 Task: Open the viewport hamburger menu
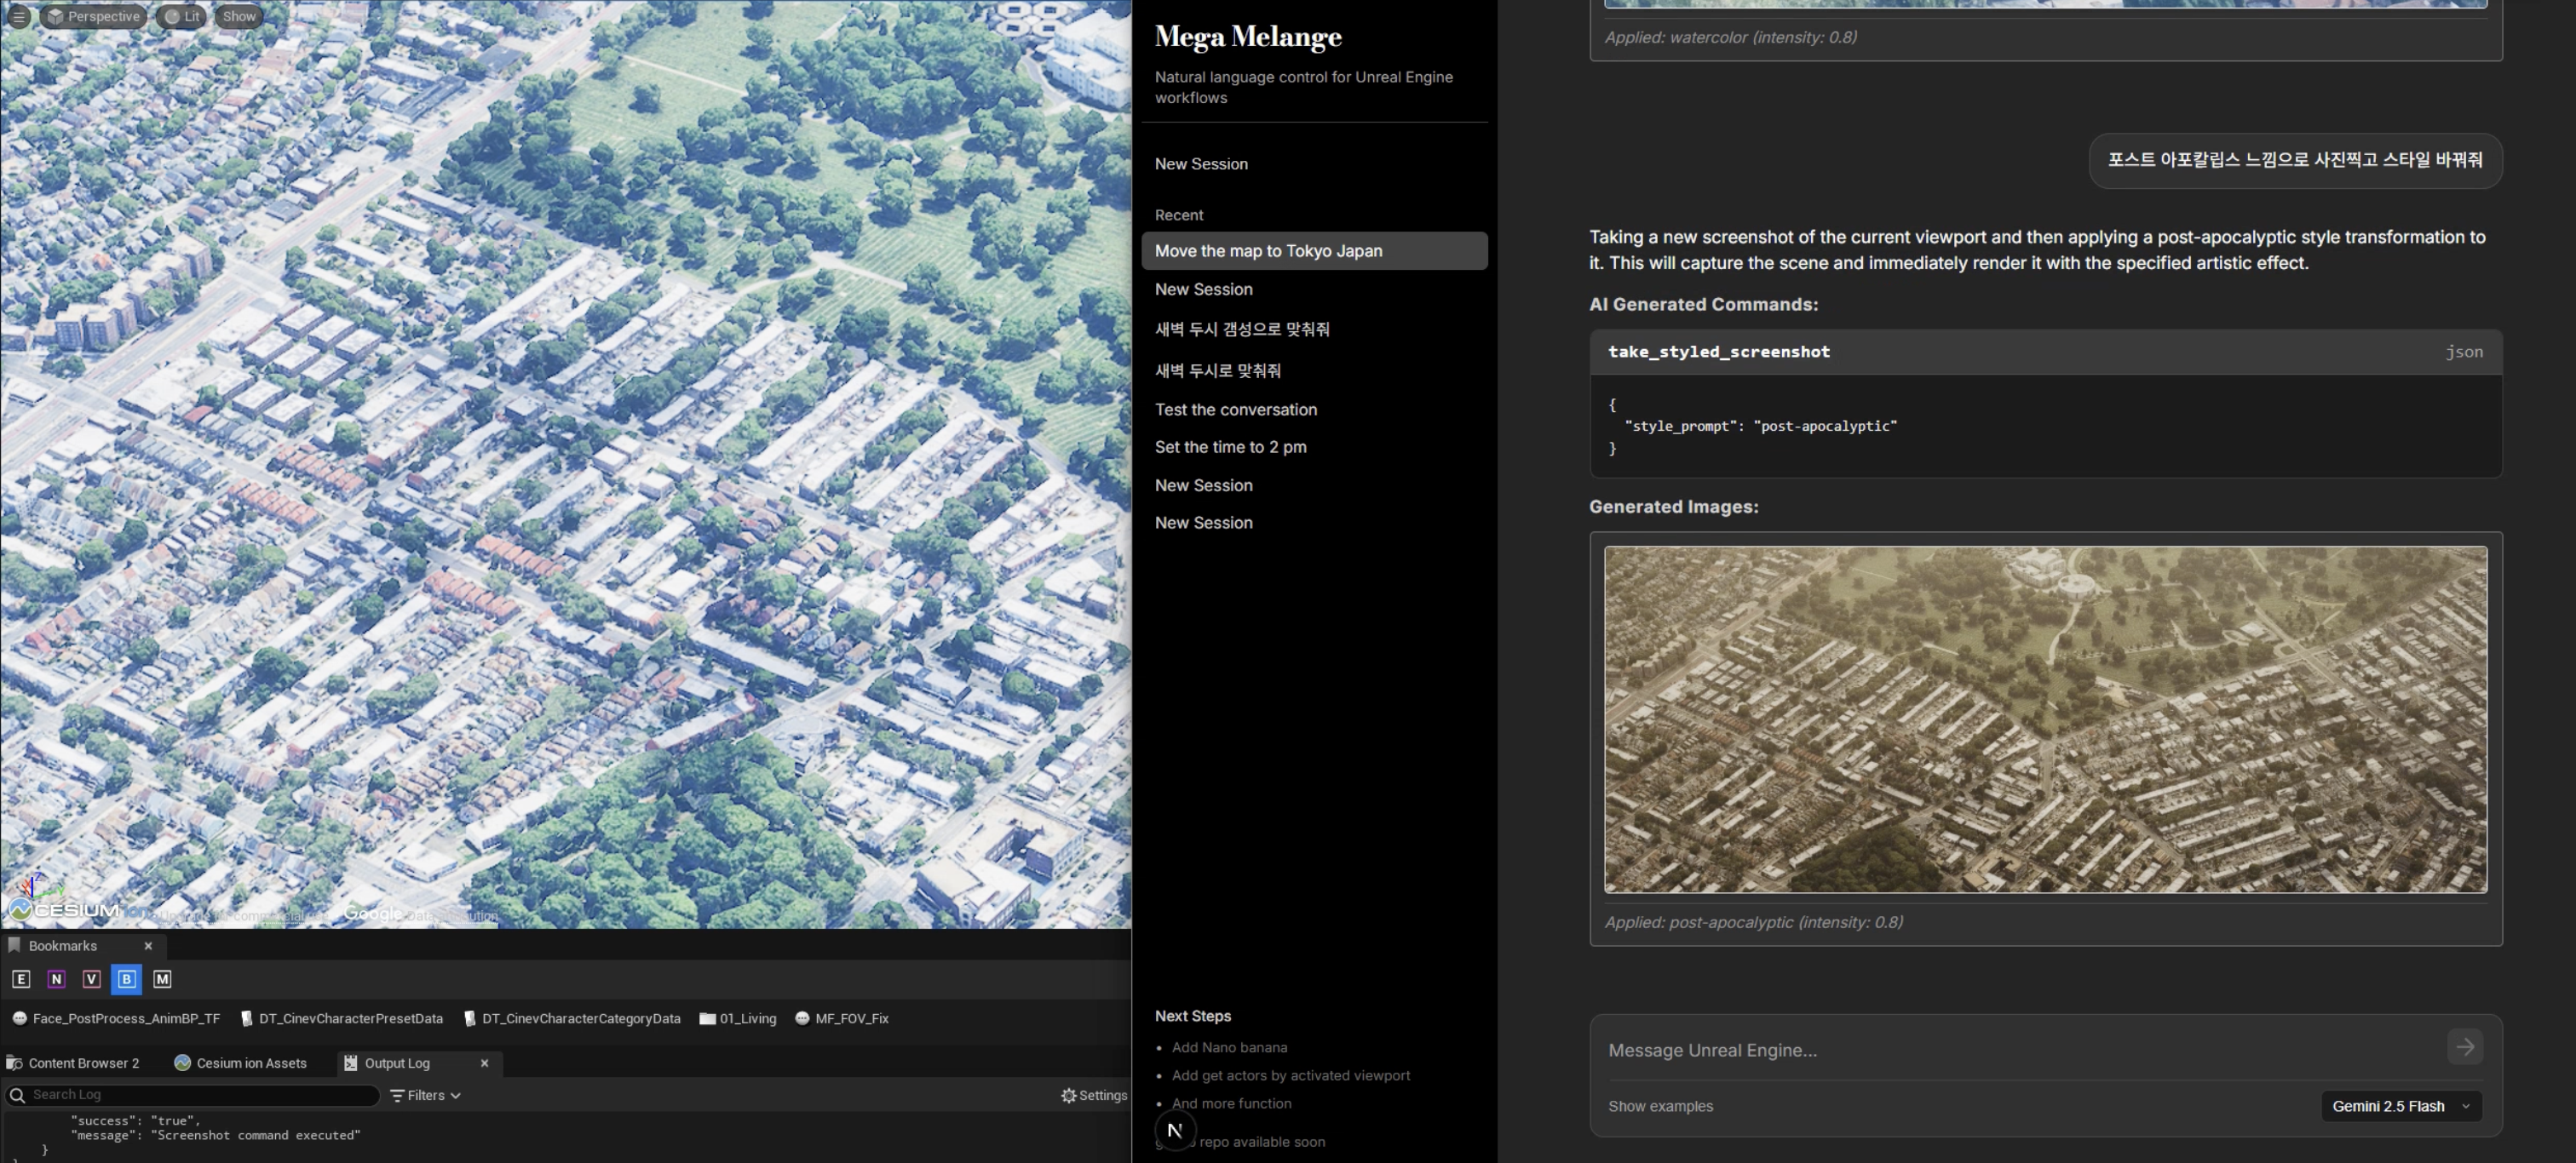coord(17,16)
